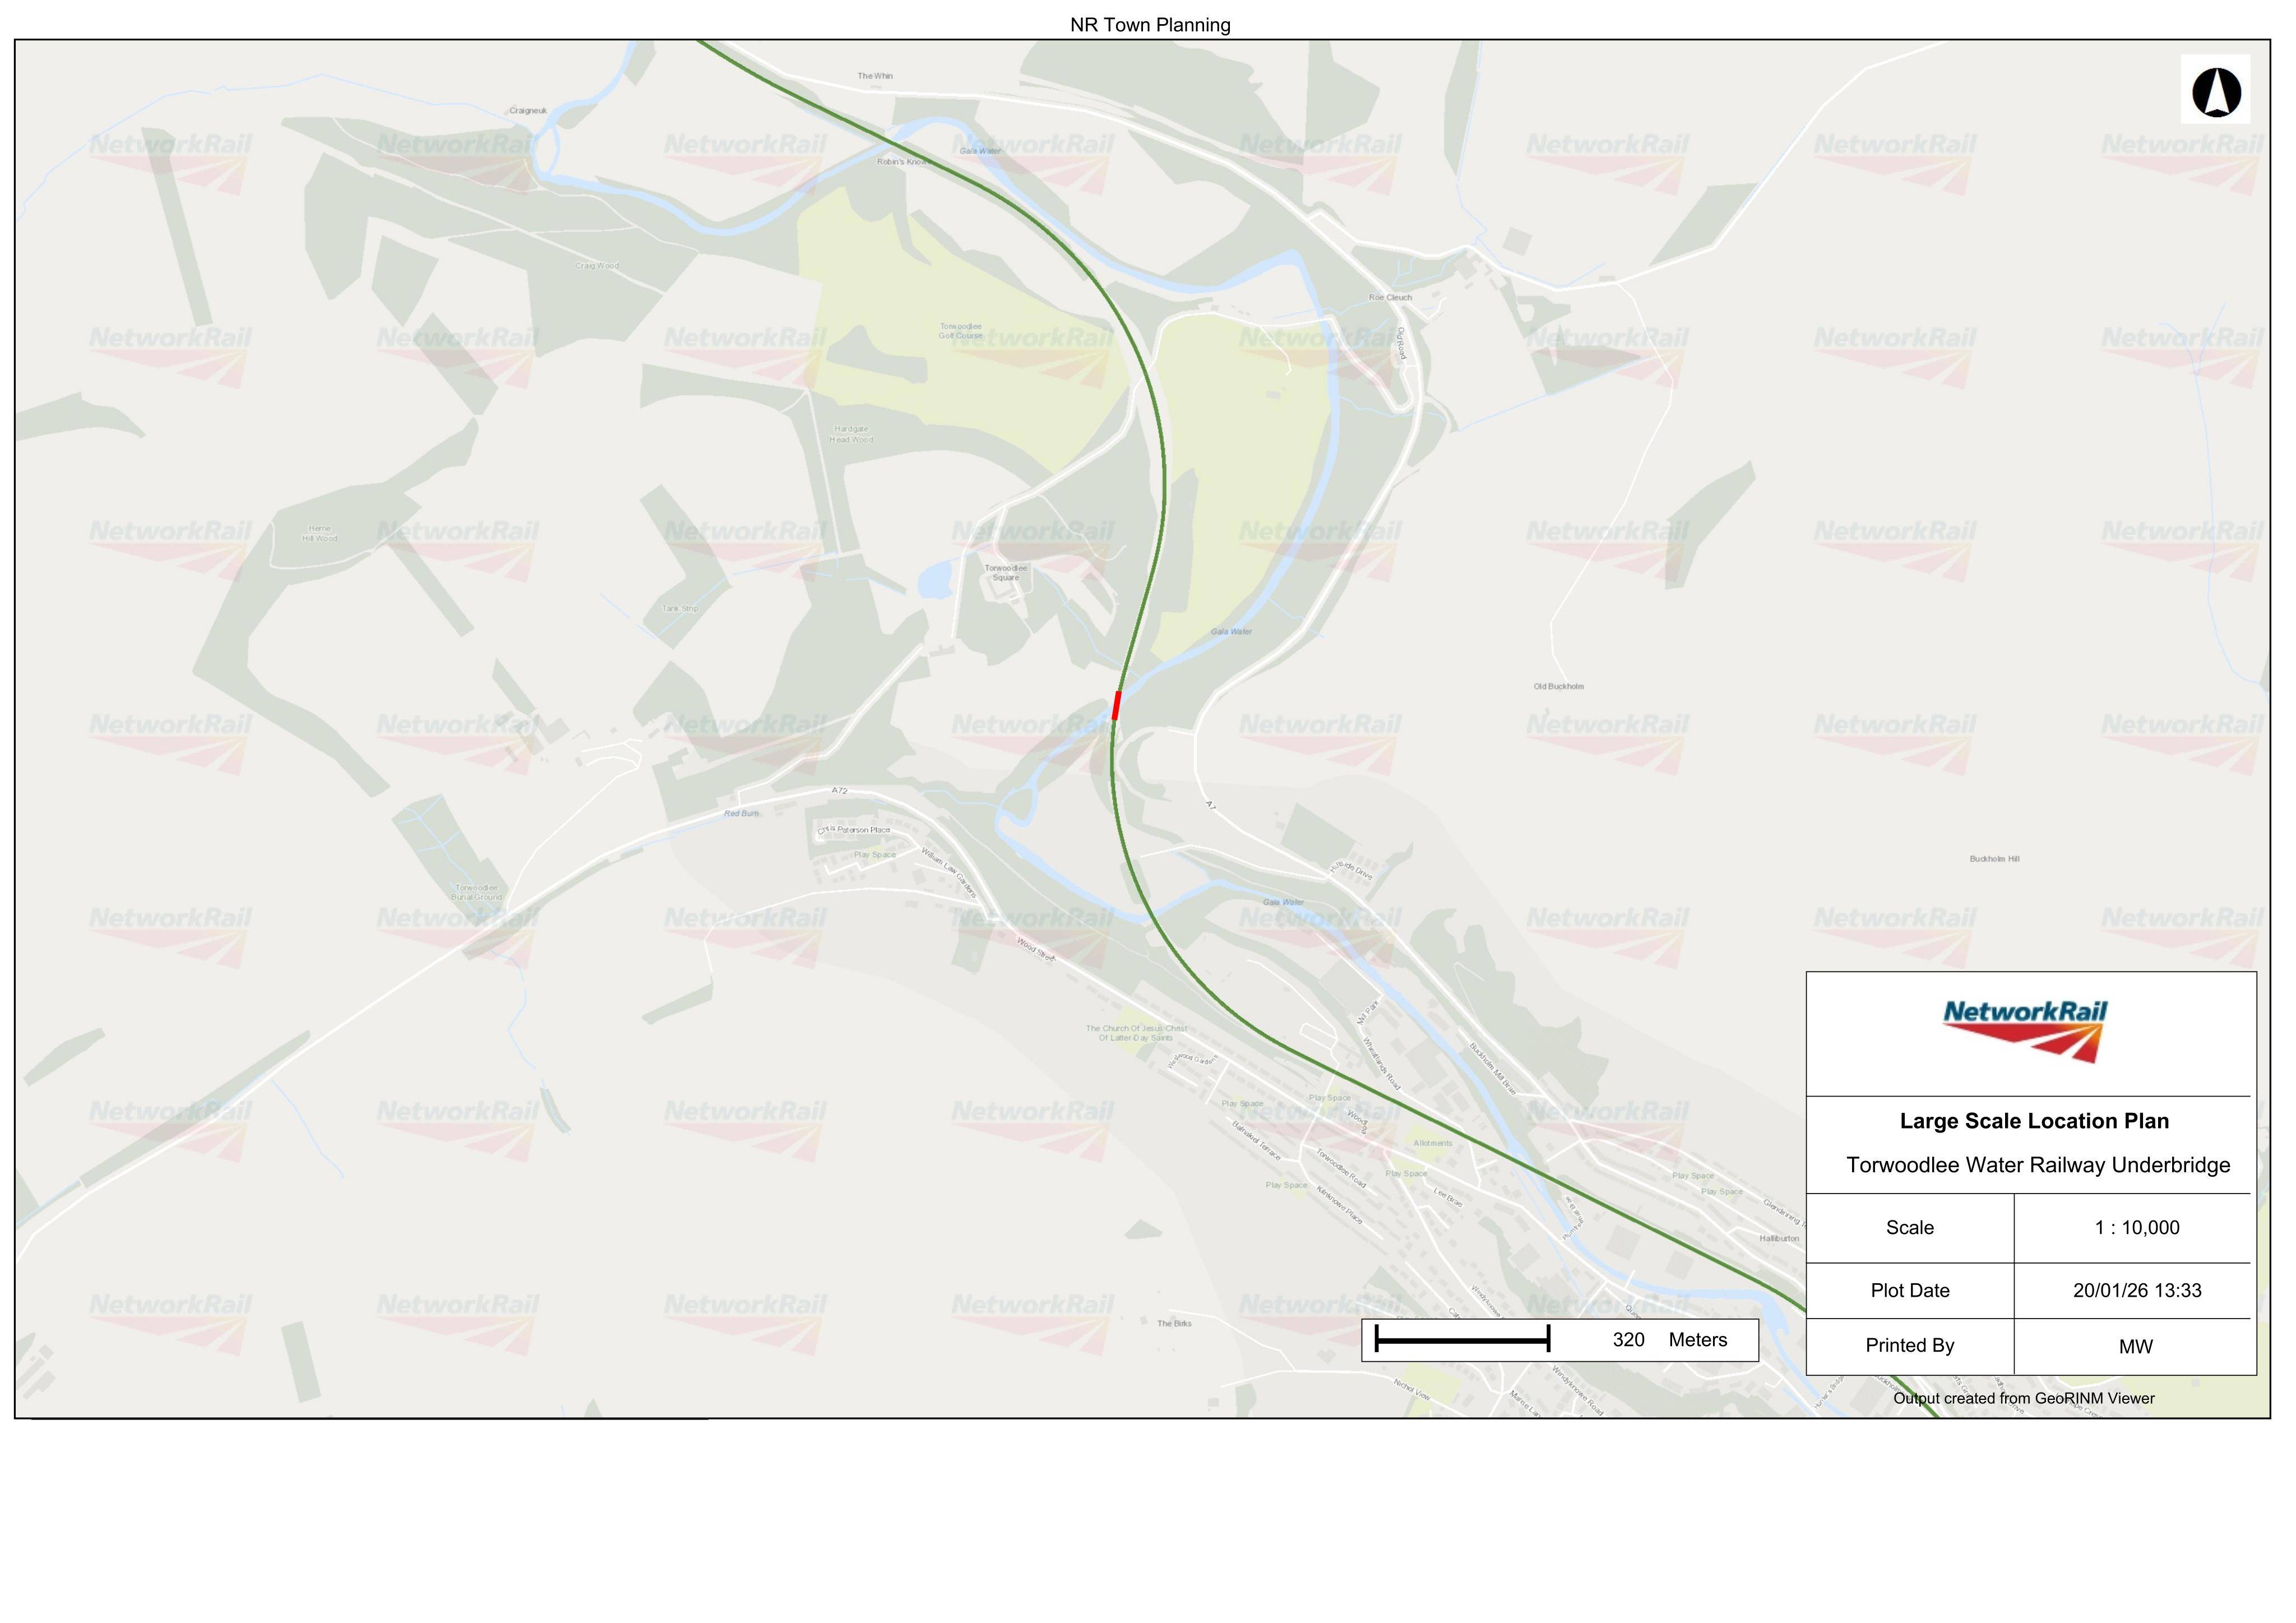Click the 'Herne Hill Wood' map label
Image resolution: width=2296 pixels, height=1623 pixels.
[319, 534]
